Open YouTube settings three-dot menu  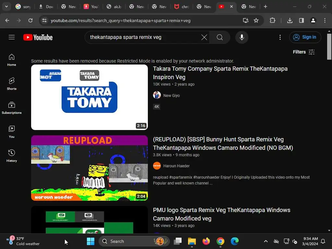click(280, 37)
